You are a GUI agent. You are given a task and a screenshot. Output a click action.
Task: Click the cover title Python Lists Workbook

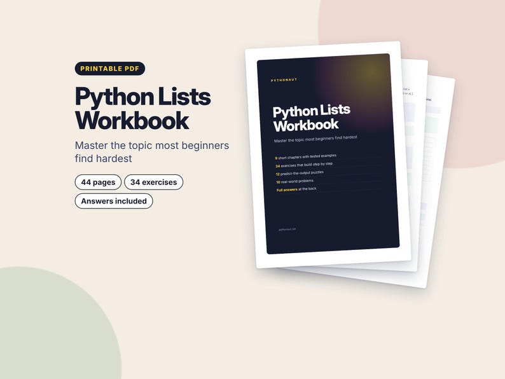pyautogui.click(x=312, y=118)
